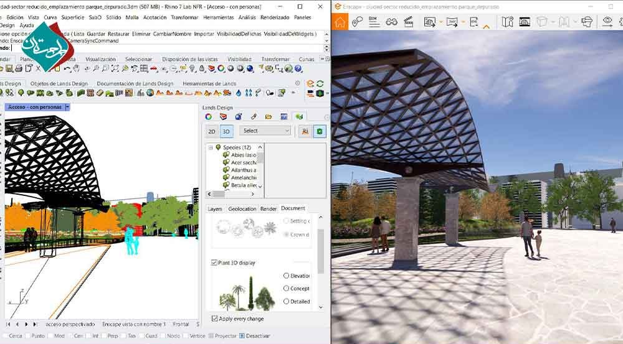
Task: Open Objetos de Lands Design toolbar tab
Action: coord(59,83)
